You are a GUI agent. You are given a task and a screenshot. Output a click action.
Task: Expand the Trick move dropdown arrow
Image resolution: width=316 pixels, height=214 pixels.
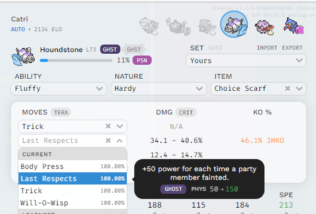click(120, 126)
